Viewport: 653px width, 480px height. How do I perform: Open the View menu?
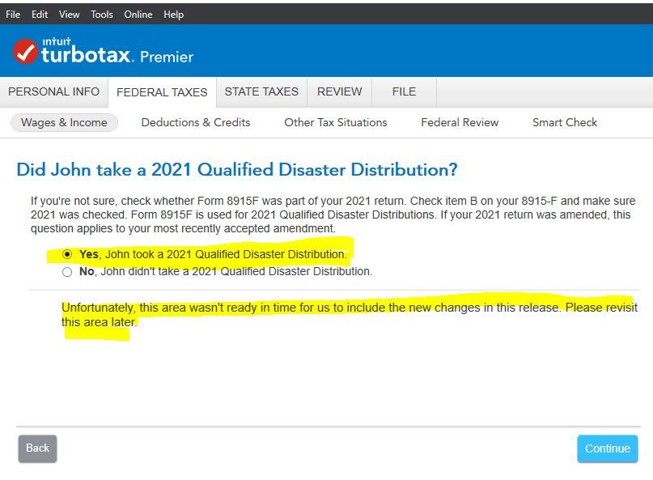(69, 15)
